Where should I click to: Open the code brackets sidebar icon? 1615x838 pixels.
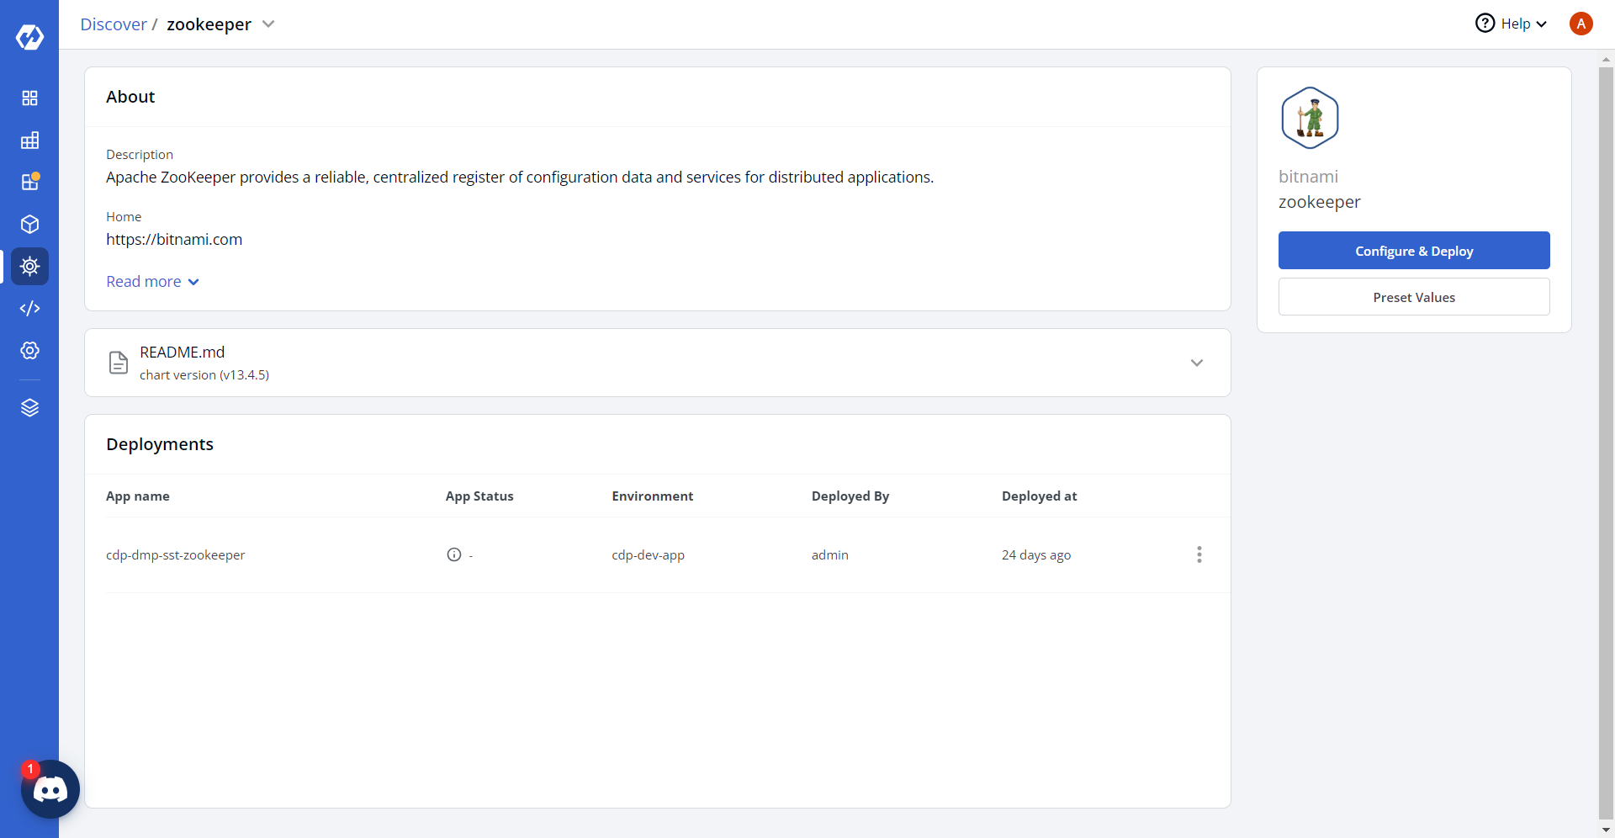coord(29,309)
